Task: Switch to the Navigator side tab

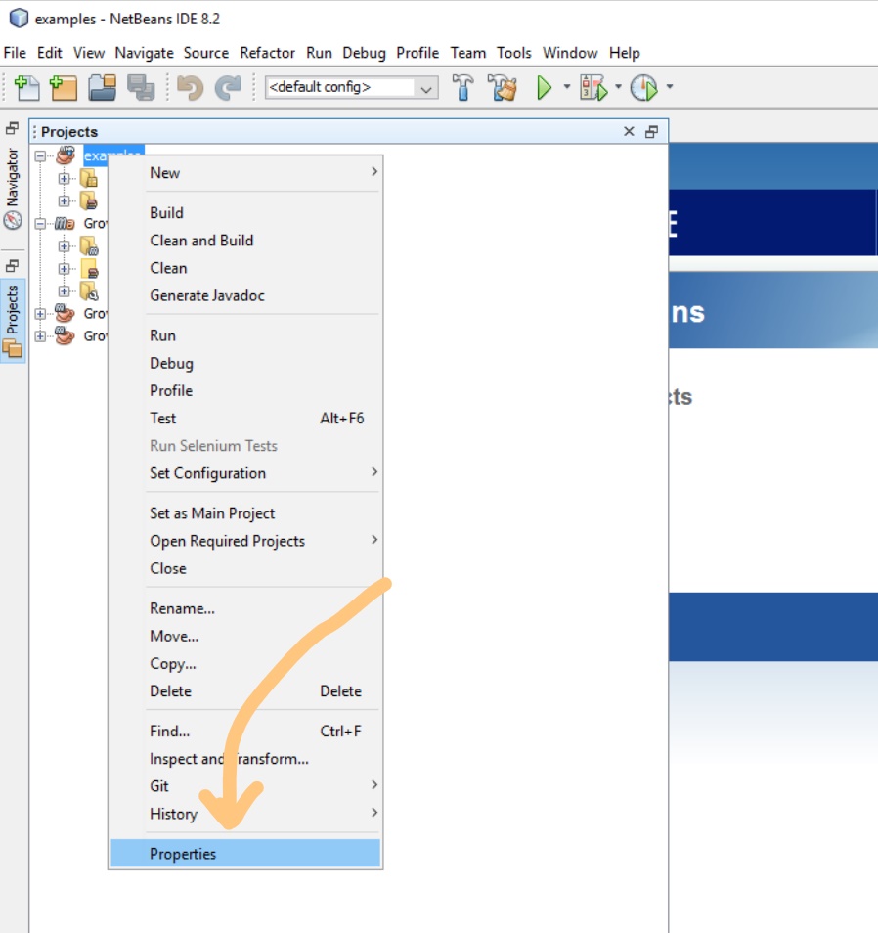Action: click(13, 186)
